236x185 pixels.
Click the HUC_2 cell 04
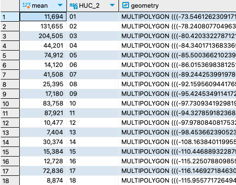[x=92, y=46]
